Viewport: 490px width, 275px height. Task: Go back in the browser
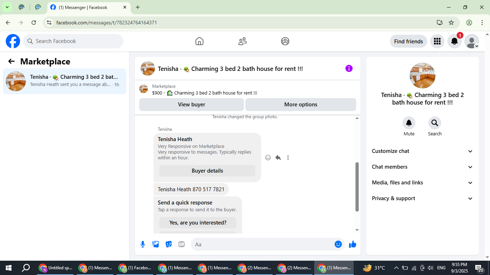pyautogui.click(x=8, y=23)
